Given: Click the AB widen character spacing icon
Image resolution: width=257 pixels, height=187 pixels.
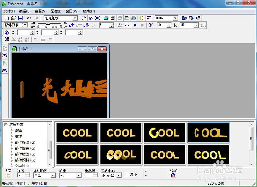Looking at the screenshot, I should pos(7,39).
